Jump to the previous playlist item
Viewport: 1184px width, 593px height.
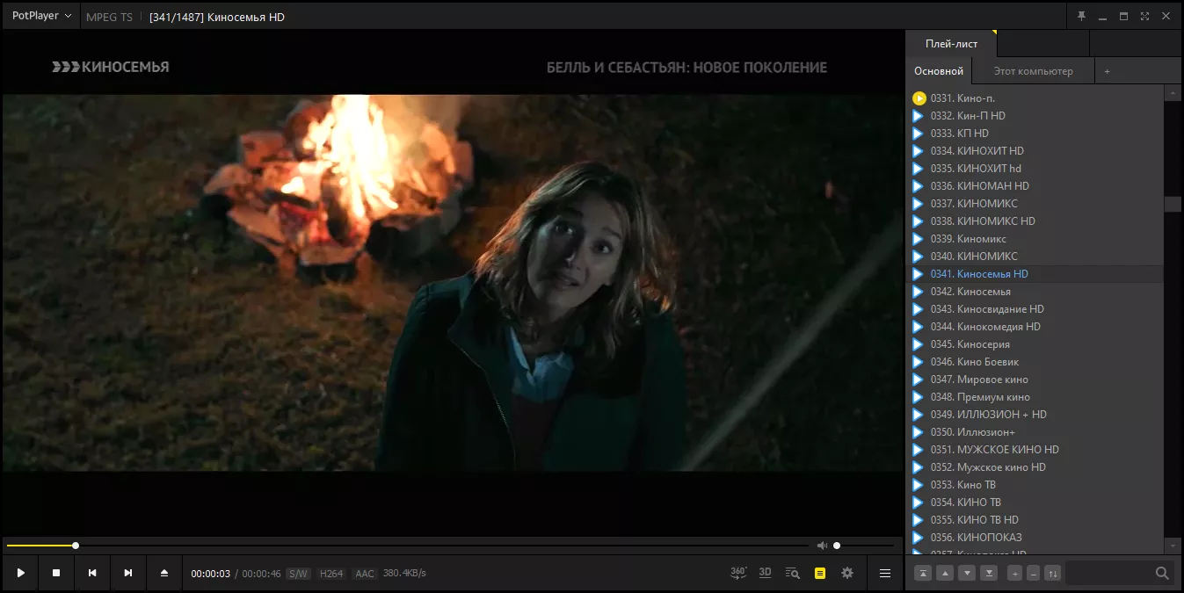point(92,573)
